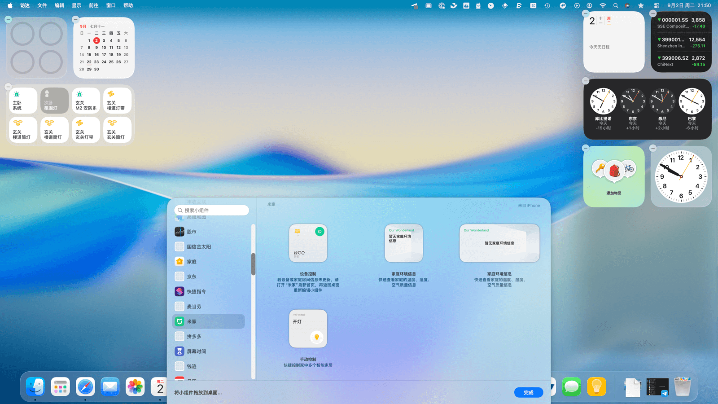Add the 手动控制 开灯 widget
Image resolution: width=718 pixels, height=404 pixels.
tap(308, 329)
